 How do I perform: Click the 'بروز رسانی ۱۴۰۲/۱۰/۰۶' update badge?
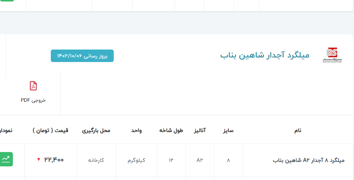[82, 56]
